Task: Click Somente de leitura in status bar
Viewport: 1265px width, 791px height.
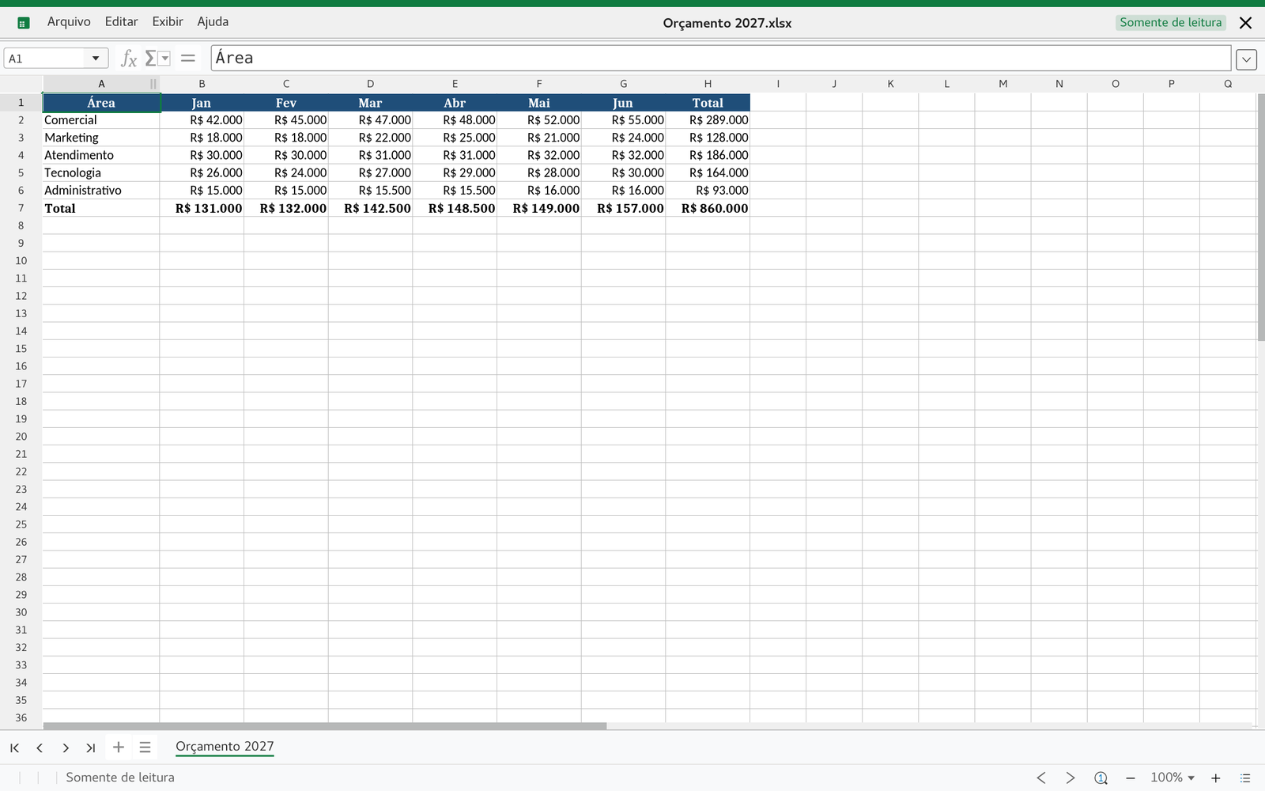Action: point(120,778)
